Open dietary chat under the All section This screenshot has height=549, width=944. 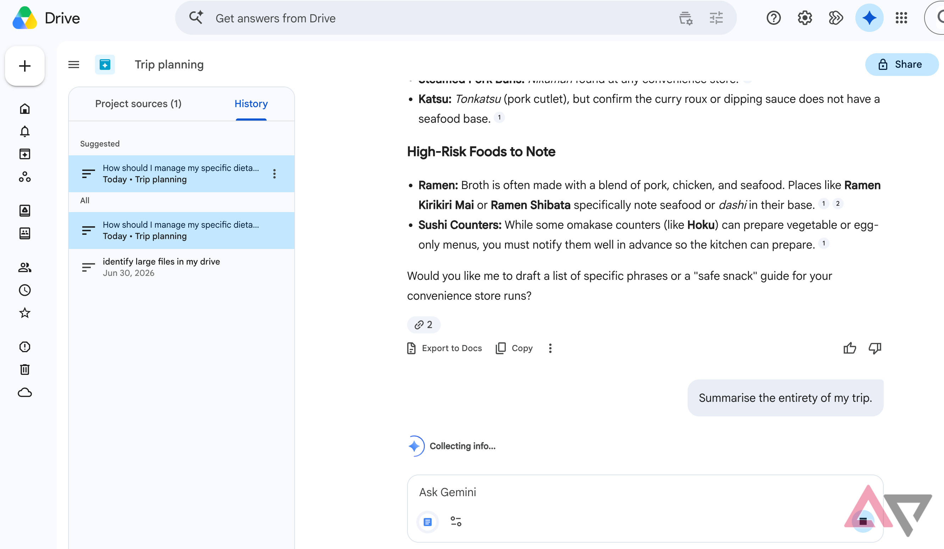(x=181, y=231)
